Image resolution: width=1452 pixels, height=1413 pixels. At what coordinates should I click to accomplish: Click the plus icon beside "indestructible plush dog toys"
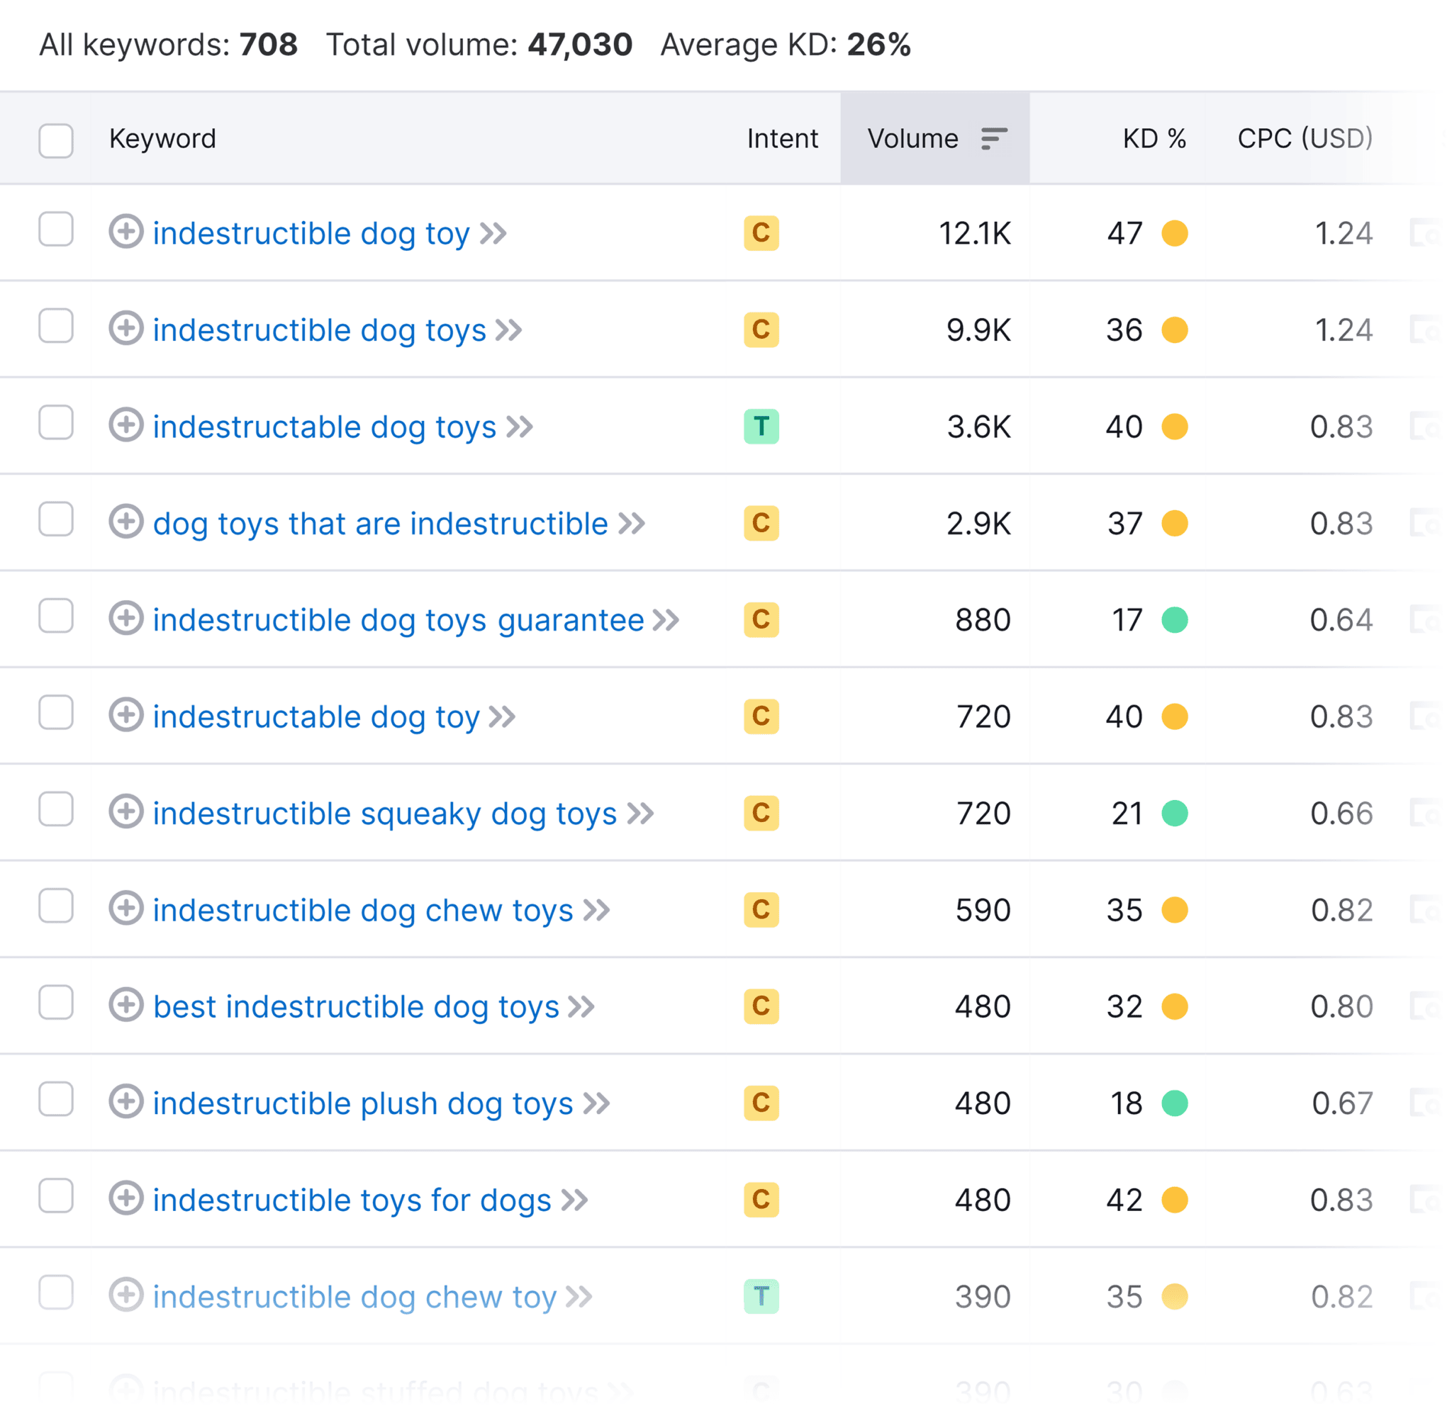(128, 1103)
